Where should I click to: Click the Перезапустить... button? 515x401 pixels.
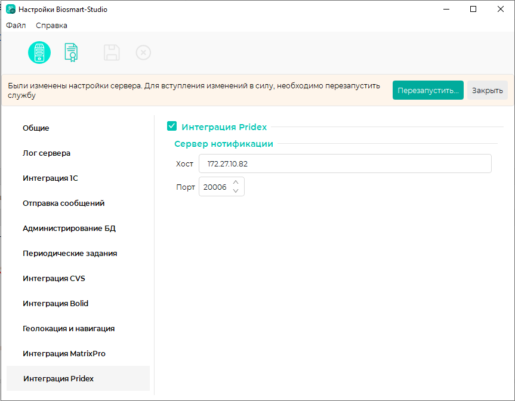coord(428,90)
